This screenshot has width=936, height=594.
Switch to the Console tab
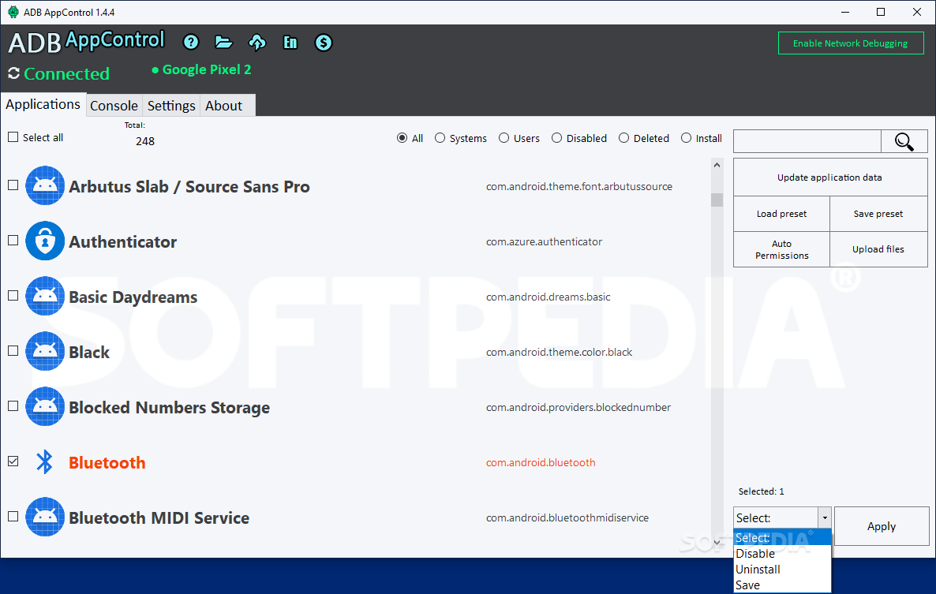114,106
